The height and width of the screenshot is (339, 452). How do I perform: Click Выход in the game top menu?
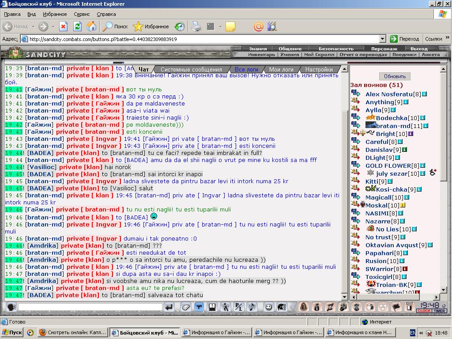click(419, 49)
